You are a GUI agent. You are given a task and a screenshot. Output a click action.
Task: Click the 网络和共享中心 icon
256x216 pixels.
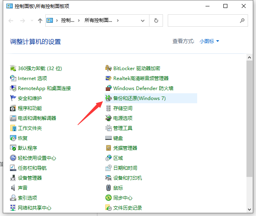point(13,208)
